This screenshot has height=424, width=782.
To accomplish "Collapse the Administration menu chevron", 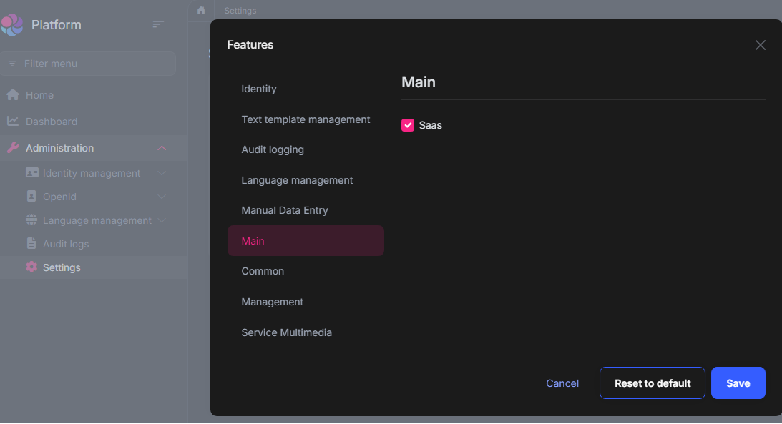I will point(162,148).
